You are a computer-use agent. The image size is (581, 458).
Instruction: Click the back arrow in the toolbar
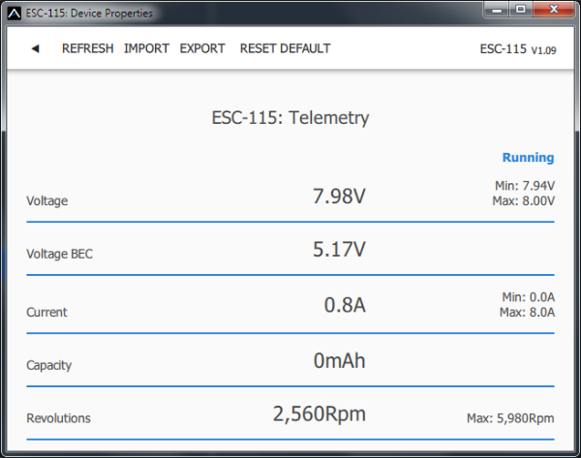click(x=35, y=48)
